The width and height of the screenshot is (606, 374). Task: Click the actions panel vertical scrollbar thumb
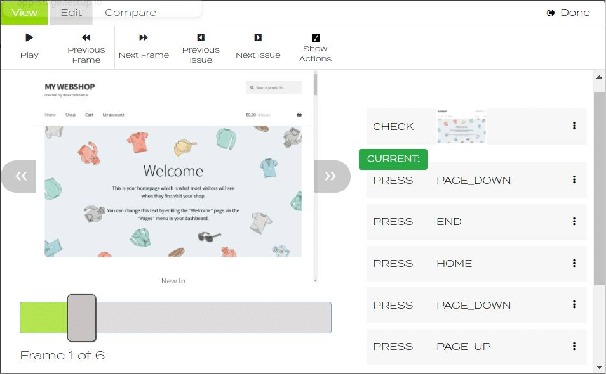(599, 188)
